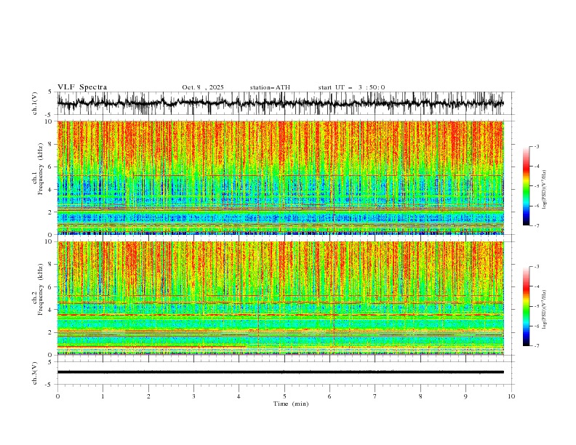Click time axis tick label "3"
This screenshot has width=576, height=445.
point(193,396)
